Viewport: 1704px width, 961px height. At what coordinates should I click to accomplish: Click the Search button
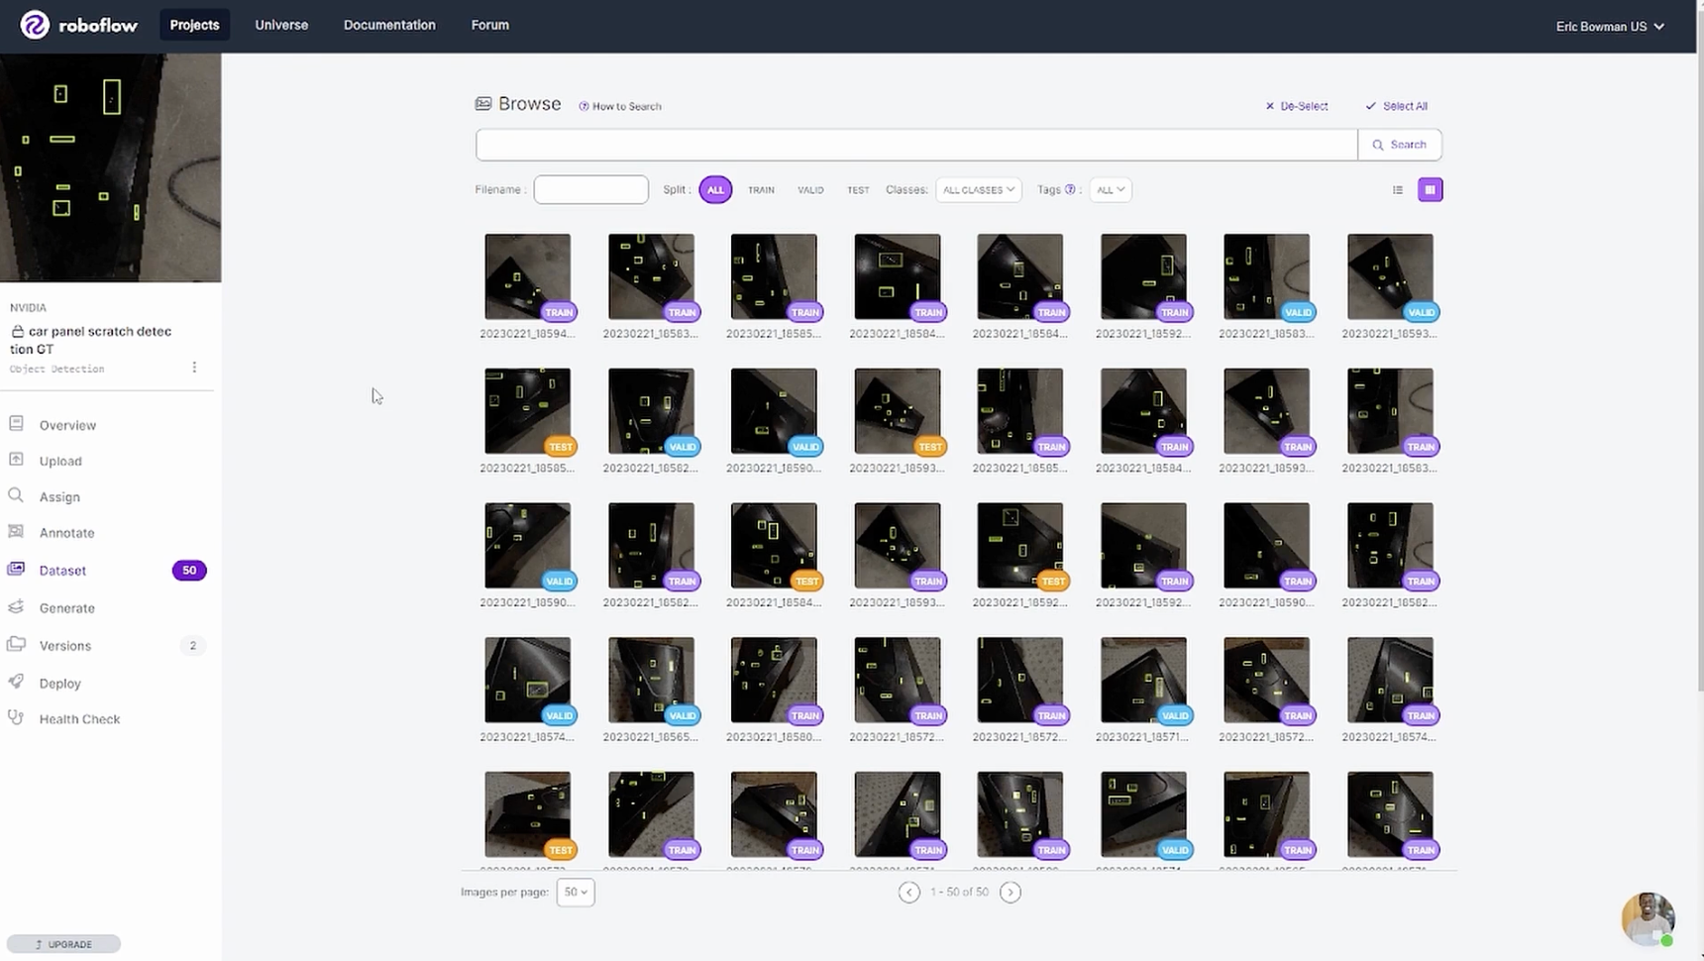point(1400,145)
